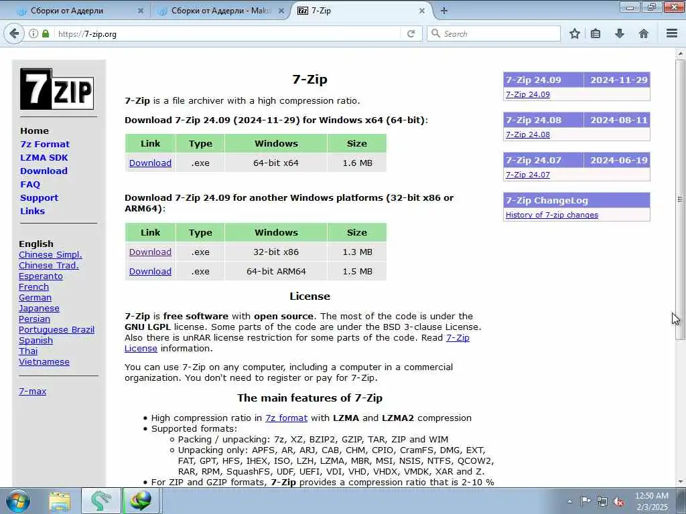Open a new tab with the plus icon
686x514 pixels.
tap(444, 11)
